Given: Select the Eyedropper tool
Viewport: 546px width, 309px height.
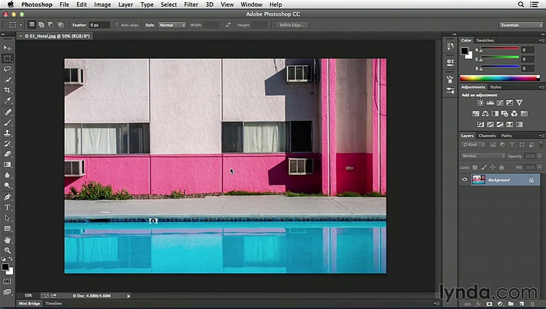Looking at the screenshot, I should (x=7, y=101).
